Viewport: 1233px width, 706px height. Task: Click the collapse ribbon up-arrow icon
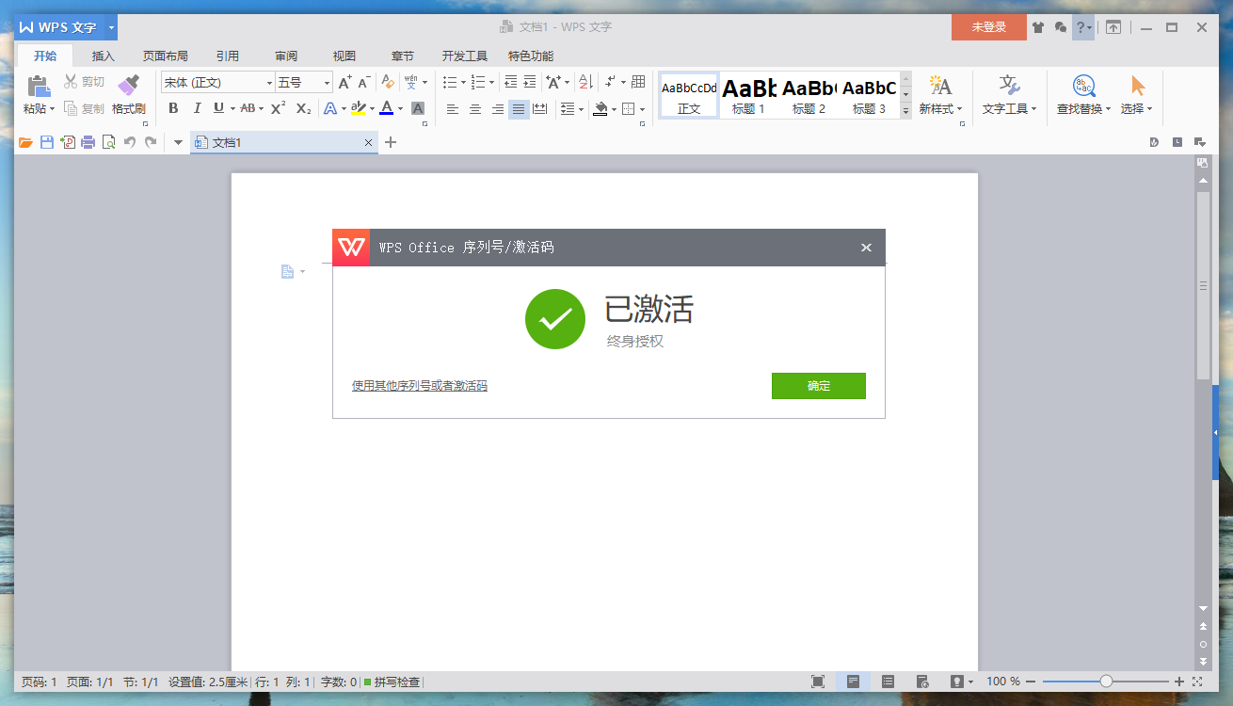click(x=1113, y=27)
